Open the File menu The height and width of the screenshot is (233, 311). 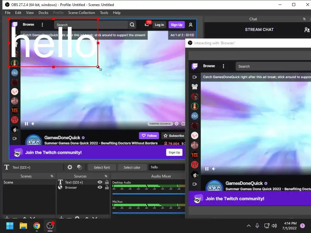[x=8, y=13]
